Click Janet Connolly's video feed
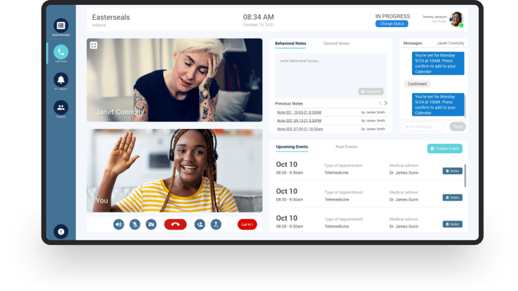Image resolution: width=518 pixels, height=291 pixels. pyautogui.click(x=175, y=80)
